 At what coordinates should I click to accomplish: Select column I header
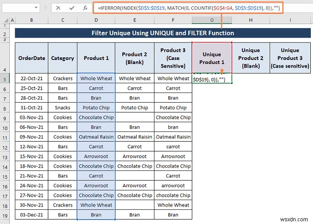290,20
